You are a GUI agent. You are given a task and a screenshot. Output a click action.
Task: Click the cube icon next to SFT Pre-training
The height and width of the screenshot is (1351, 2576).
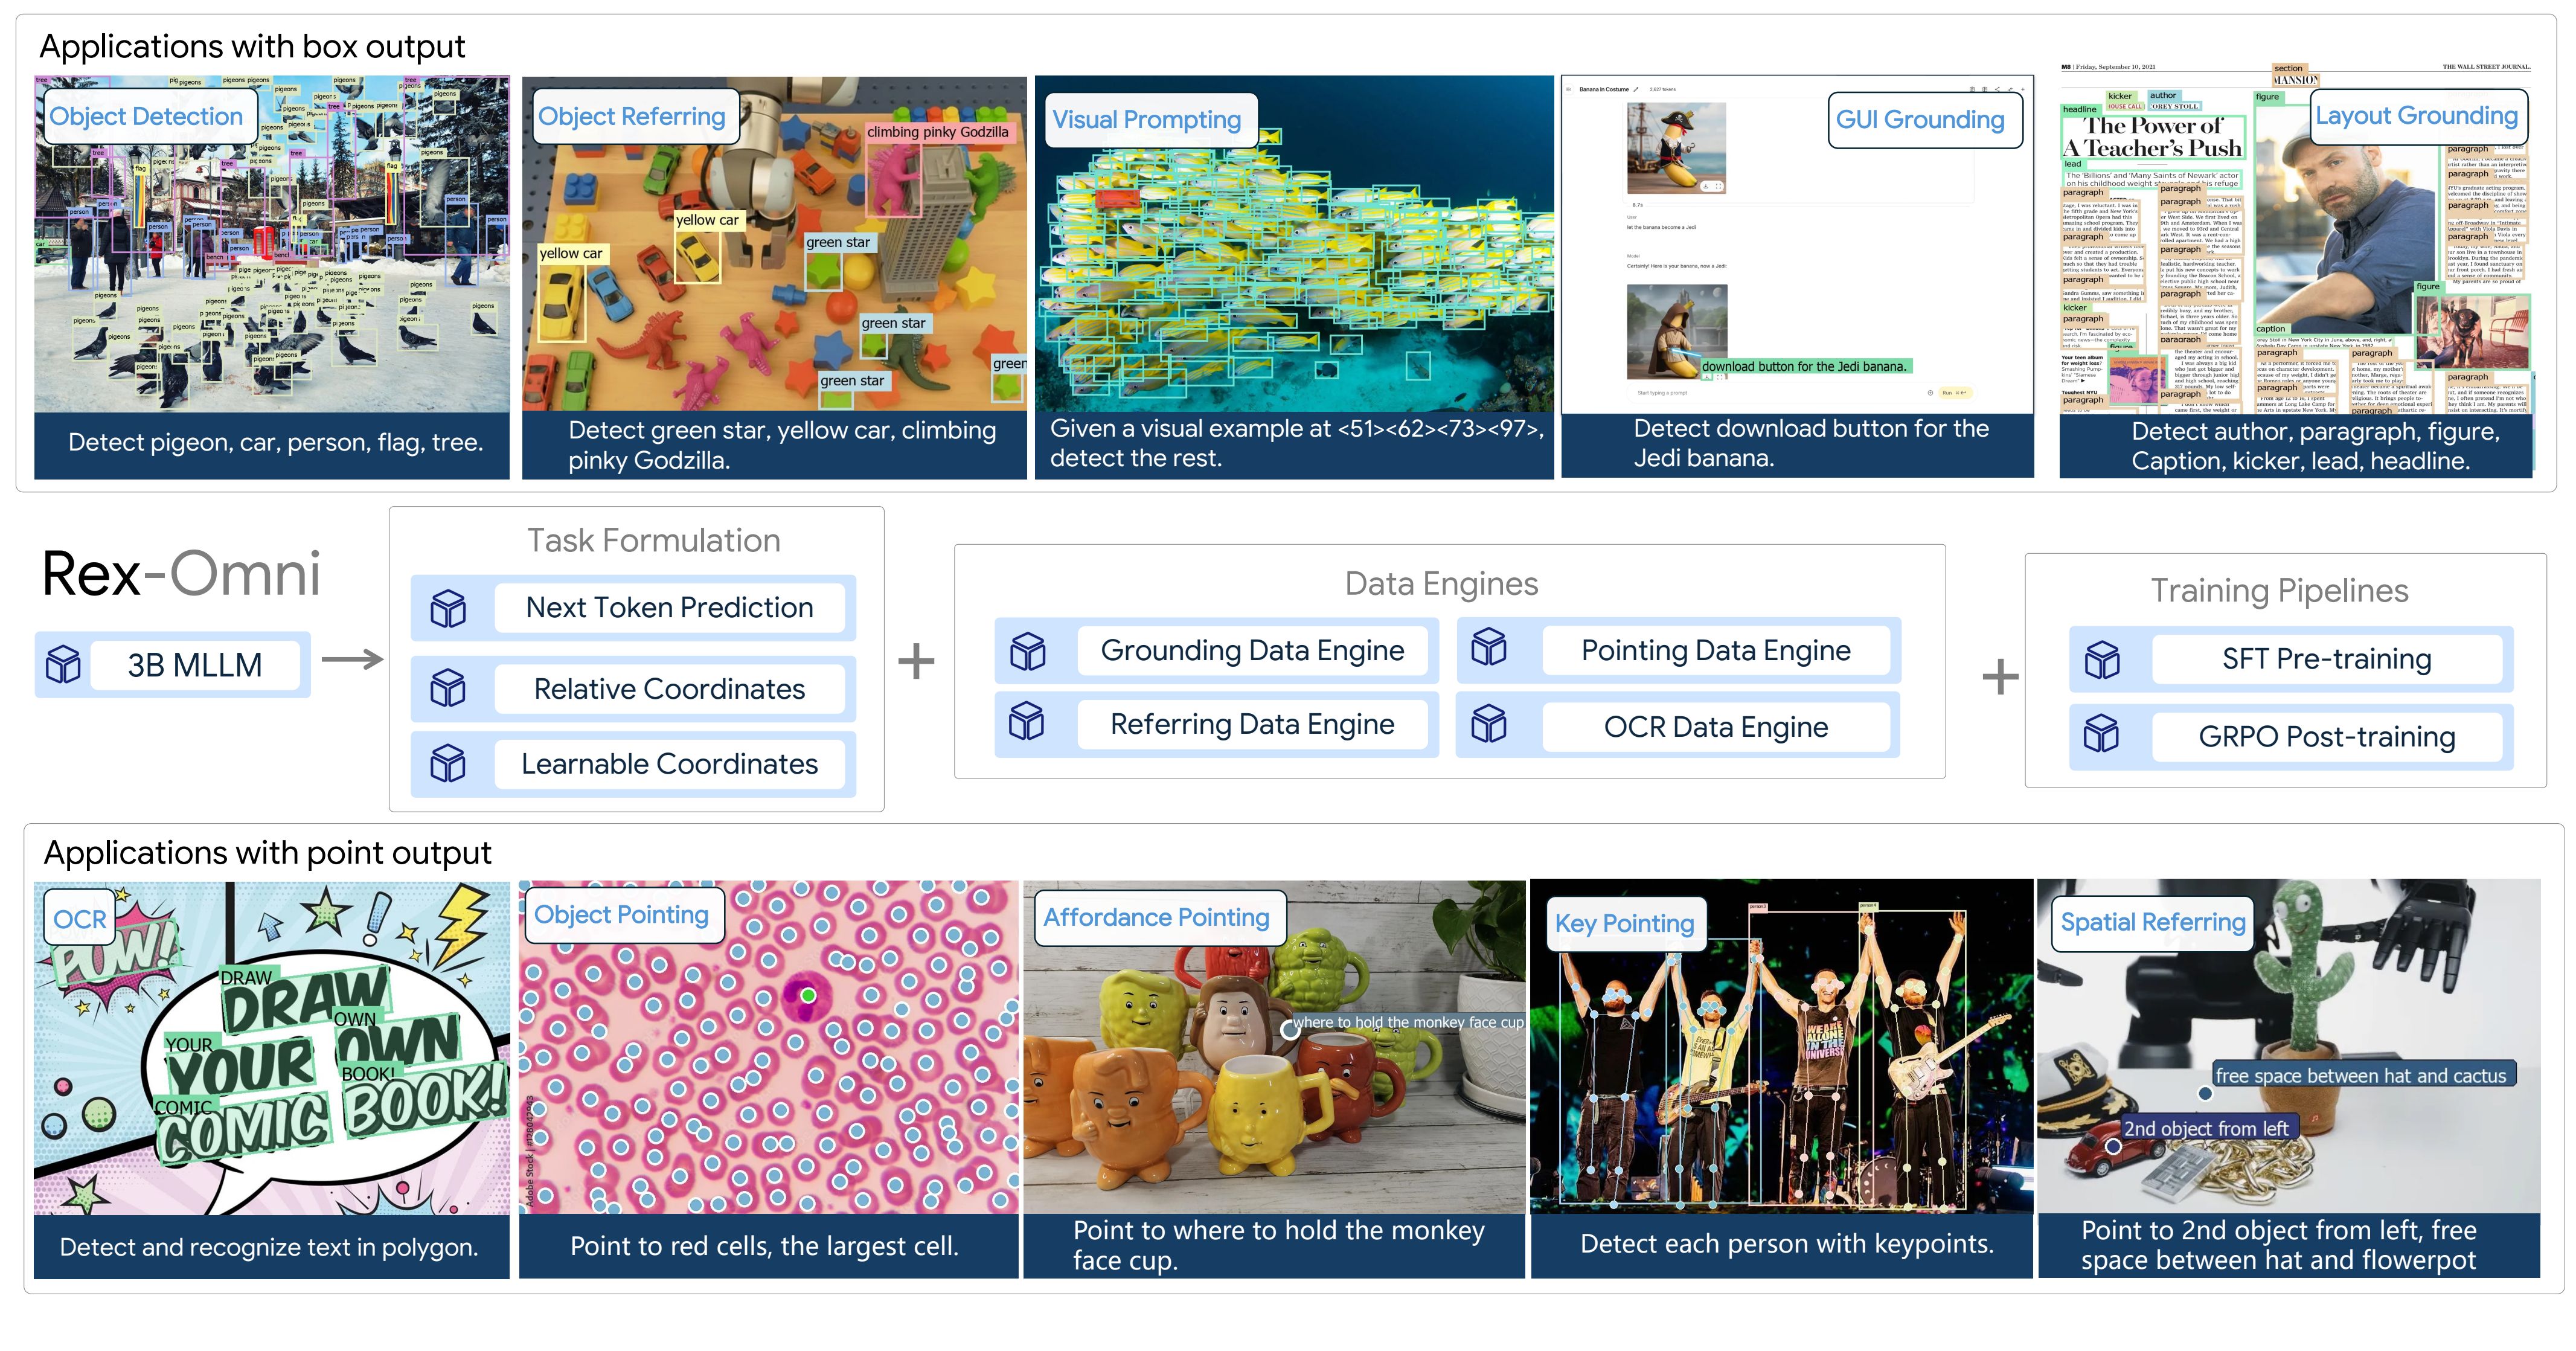2101,659
